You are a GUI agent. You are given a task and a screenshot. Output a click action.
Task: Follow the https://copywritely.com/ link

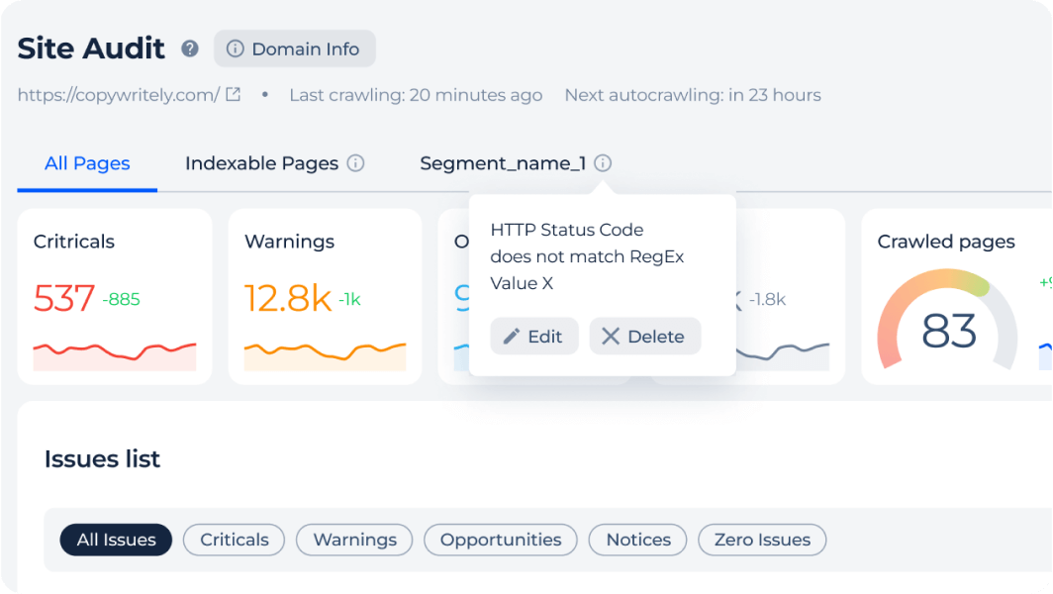[118, 95]
